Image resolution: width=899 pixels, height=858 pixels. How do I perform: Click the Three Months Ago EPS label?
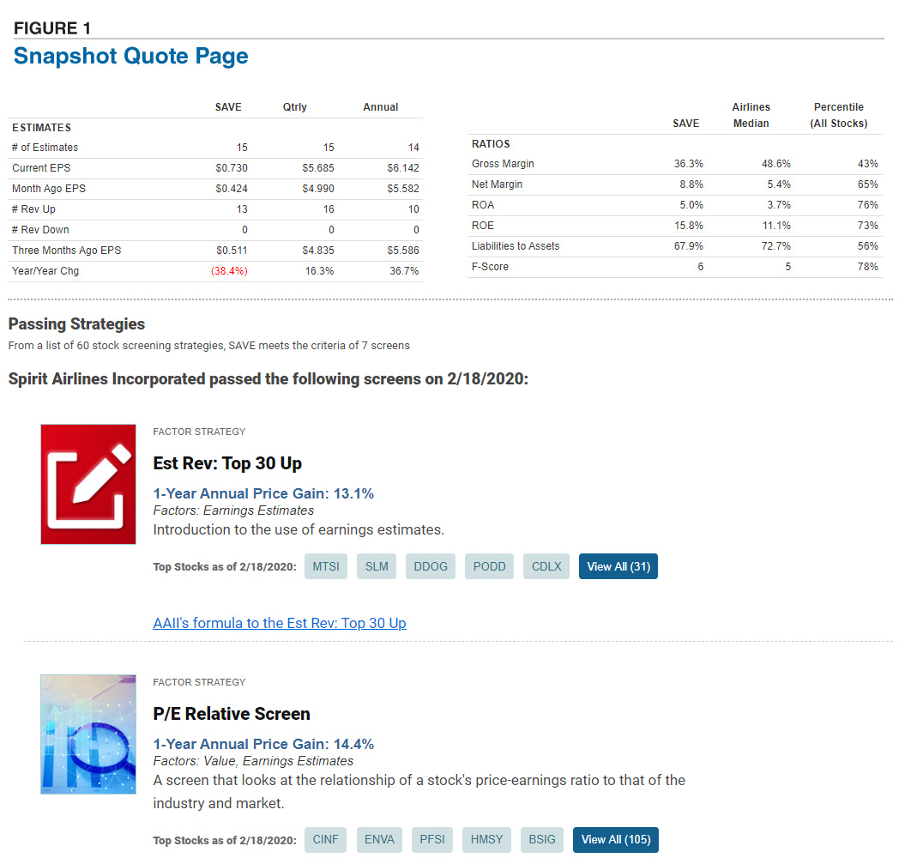(x=67, y=251)
